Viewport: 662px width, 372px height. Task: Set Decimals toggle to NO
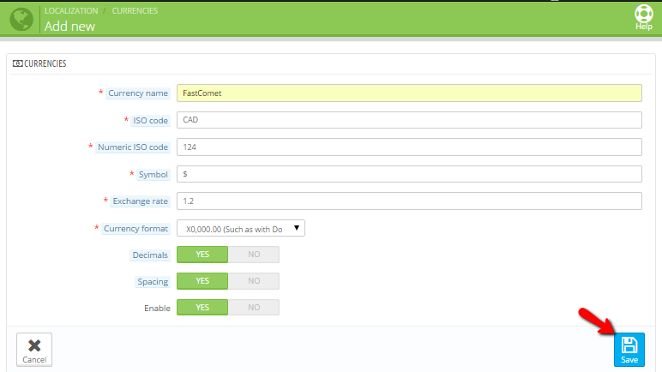coord(254,255)
